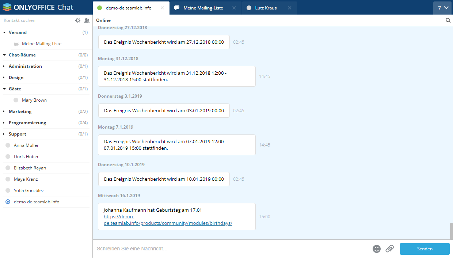
Task: Click Mary Brown's status icon
Action: coord(16,100)
